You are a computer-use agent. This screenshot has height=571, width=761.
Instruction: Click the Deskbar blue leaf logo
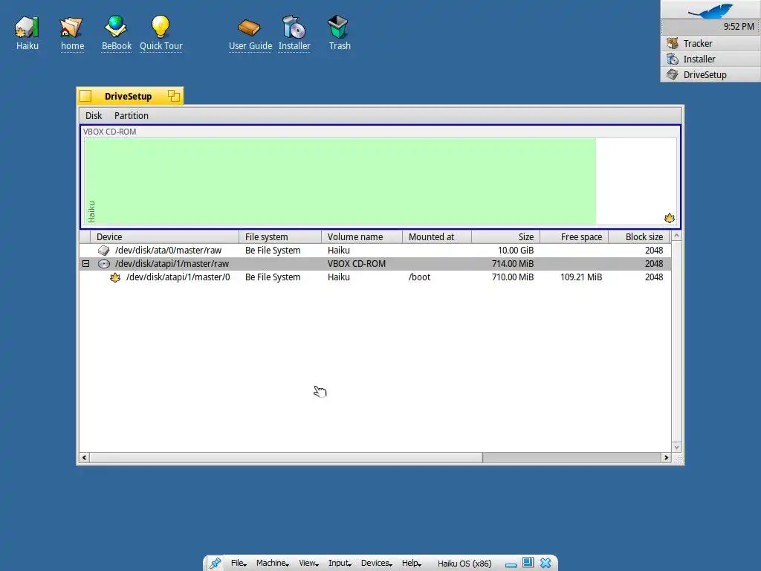point(710,10)
